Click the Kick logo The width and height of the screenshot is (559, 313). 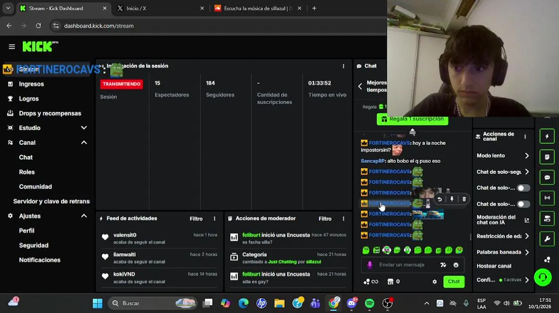tap(40, 46)
